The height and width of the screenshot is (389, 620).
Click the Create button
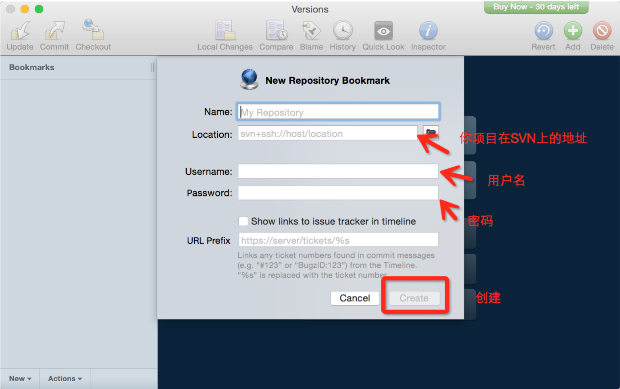tap(414, 298)
